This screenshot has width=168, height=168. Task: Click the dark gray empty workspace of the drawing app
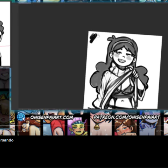click(x=51, y=56)
